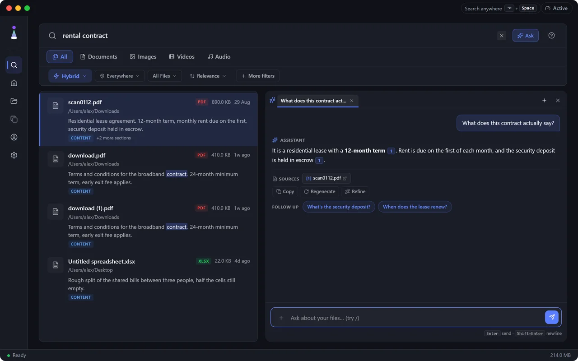Open the account profile icon in sidebar
The image size is (578, 361).
(x=14, y=137)
